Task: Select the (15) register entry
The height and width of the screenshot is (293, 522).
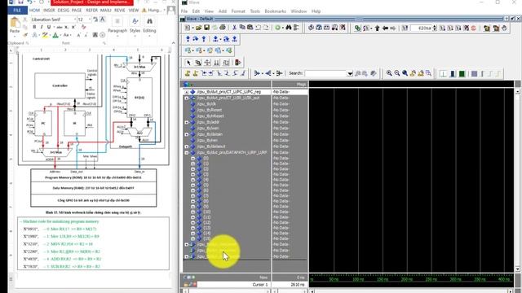Action: coord(206,238)
